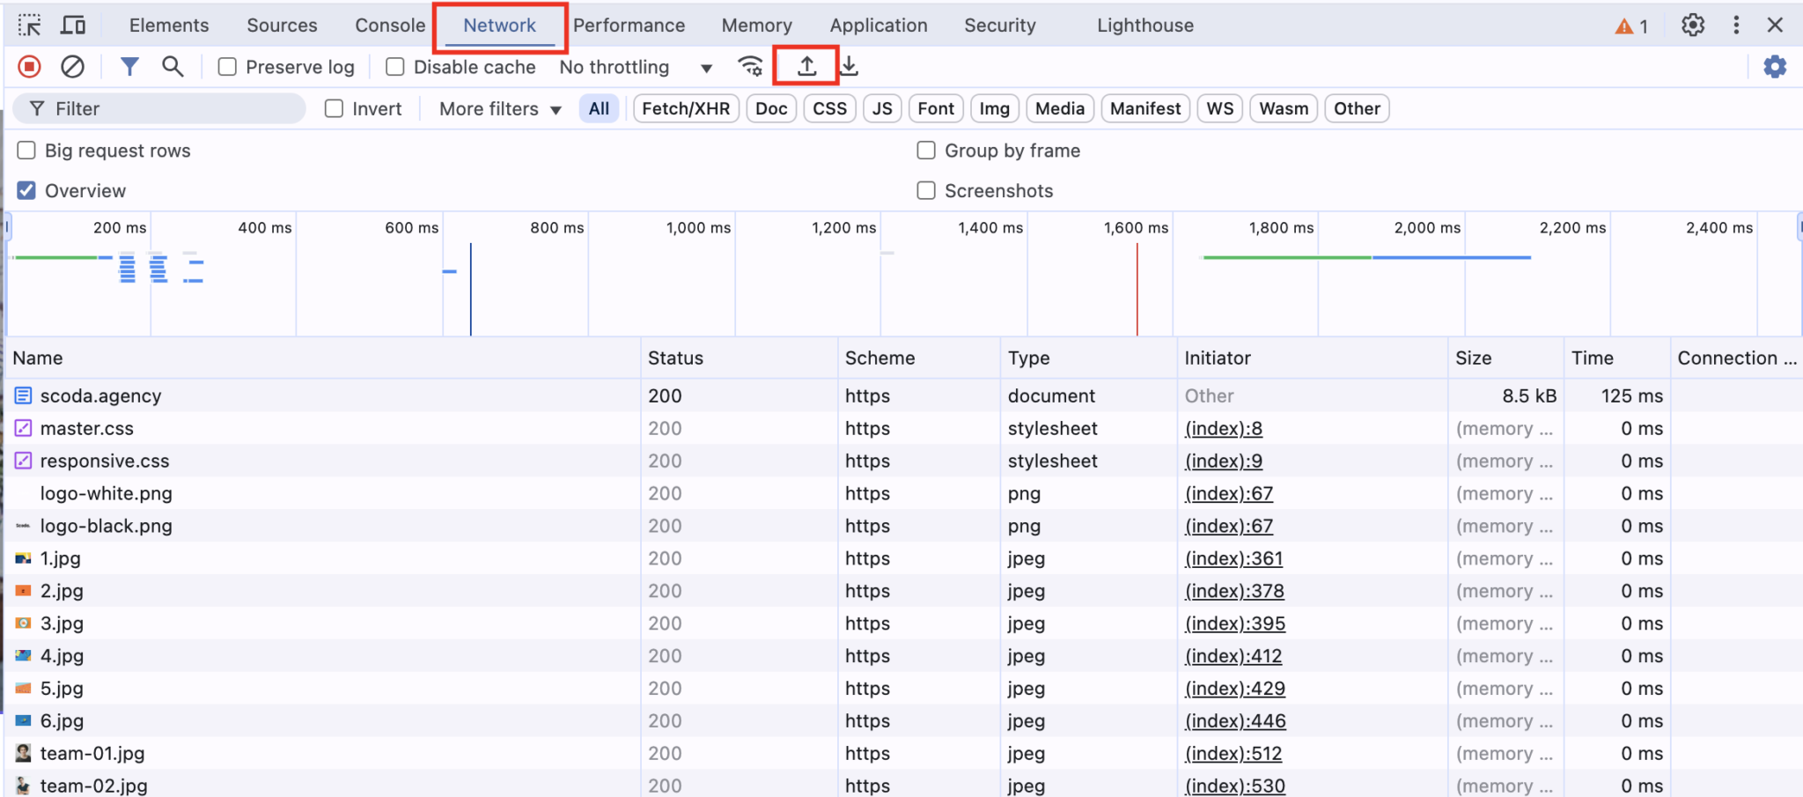
Task: Uncheck the Overview checkbox
Action: (26, 190)
